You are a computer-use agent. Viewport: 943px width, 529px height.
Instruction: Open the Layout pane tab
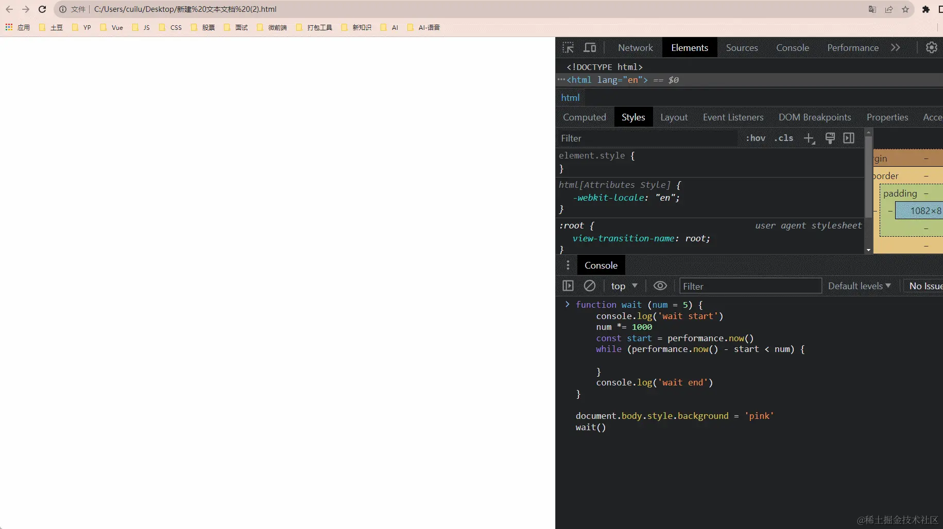(x=674, y=117)
